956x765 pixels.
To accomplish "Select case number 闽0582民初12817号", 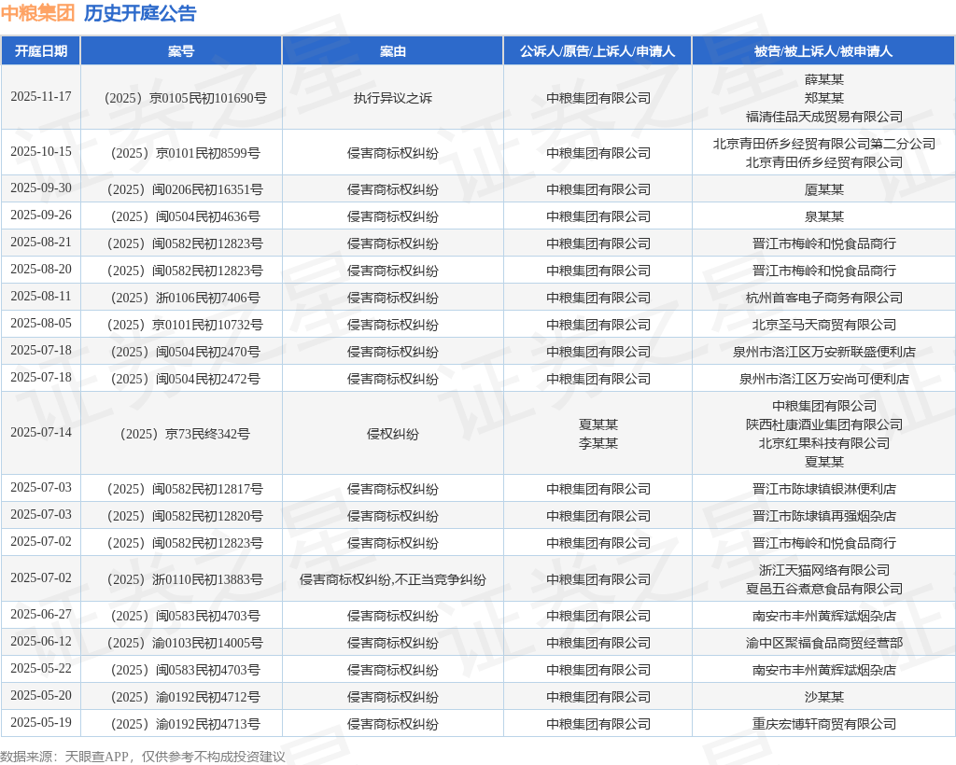I will pos(186,489).
